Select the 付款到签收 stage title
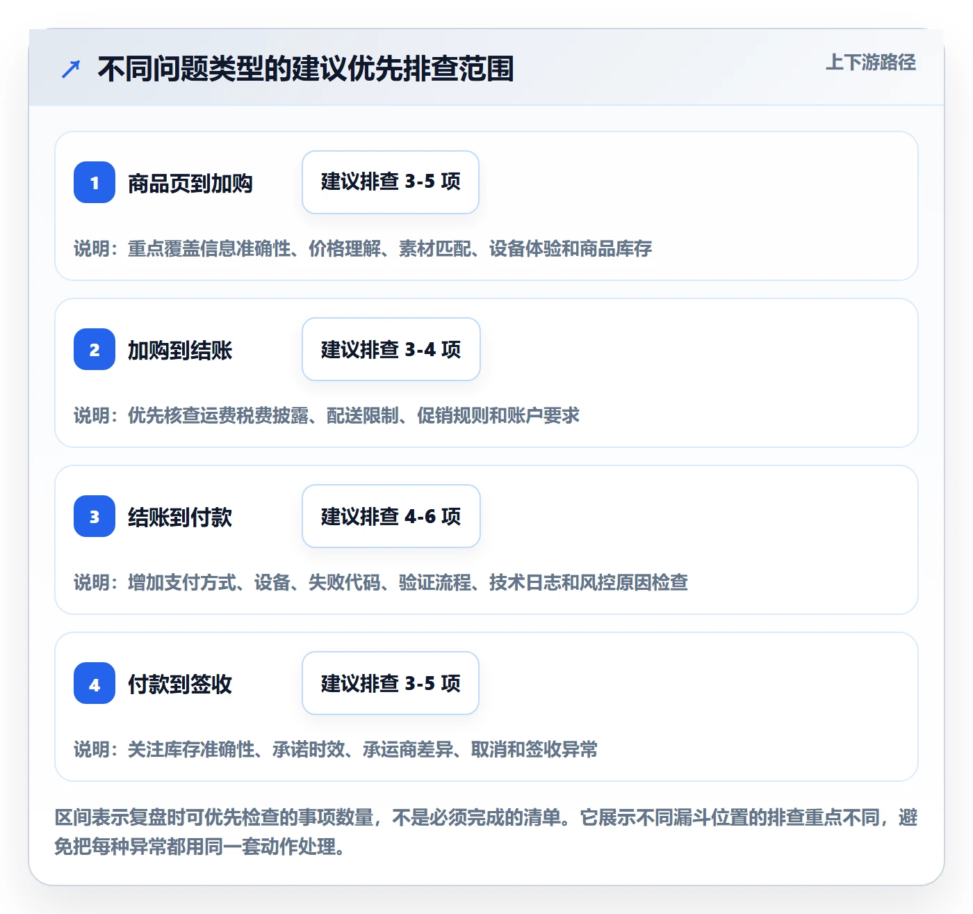The height and width of the screenshot is (914, 973). click(x=180, y=684)
